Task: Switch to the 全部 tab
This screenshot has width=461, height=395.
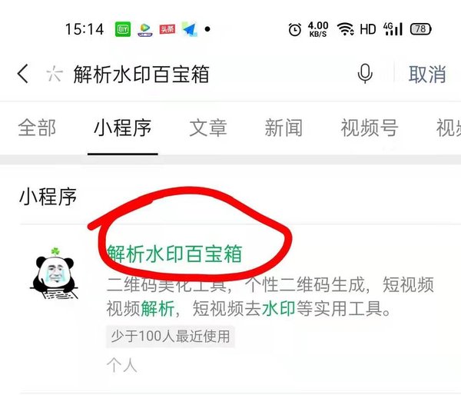Action: tap(37, 128)
